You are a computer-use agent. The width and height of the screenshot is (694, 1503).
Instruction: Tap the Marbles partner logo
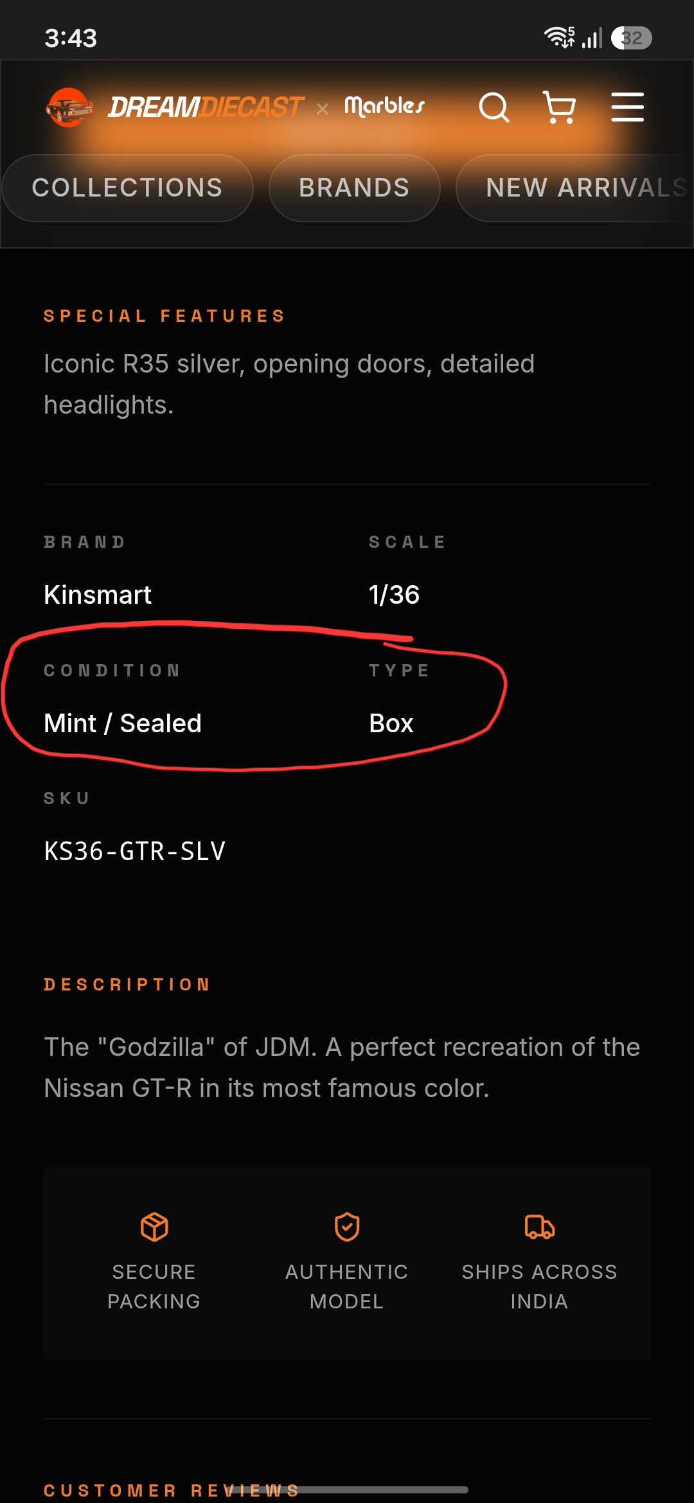385,107
